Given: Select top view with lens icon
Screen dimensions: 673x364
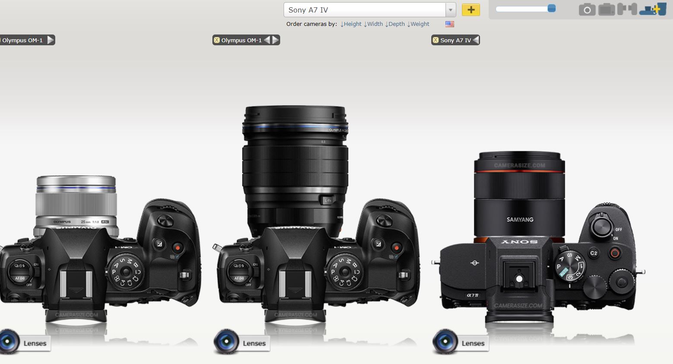Looking at the screenshot, I should [653, 9].
